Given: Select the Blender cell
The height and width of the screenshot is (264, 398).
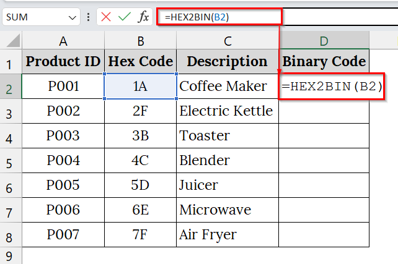Looking at the screenshot, I should click(228, 161).
